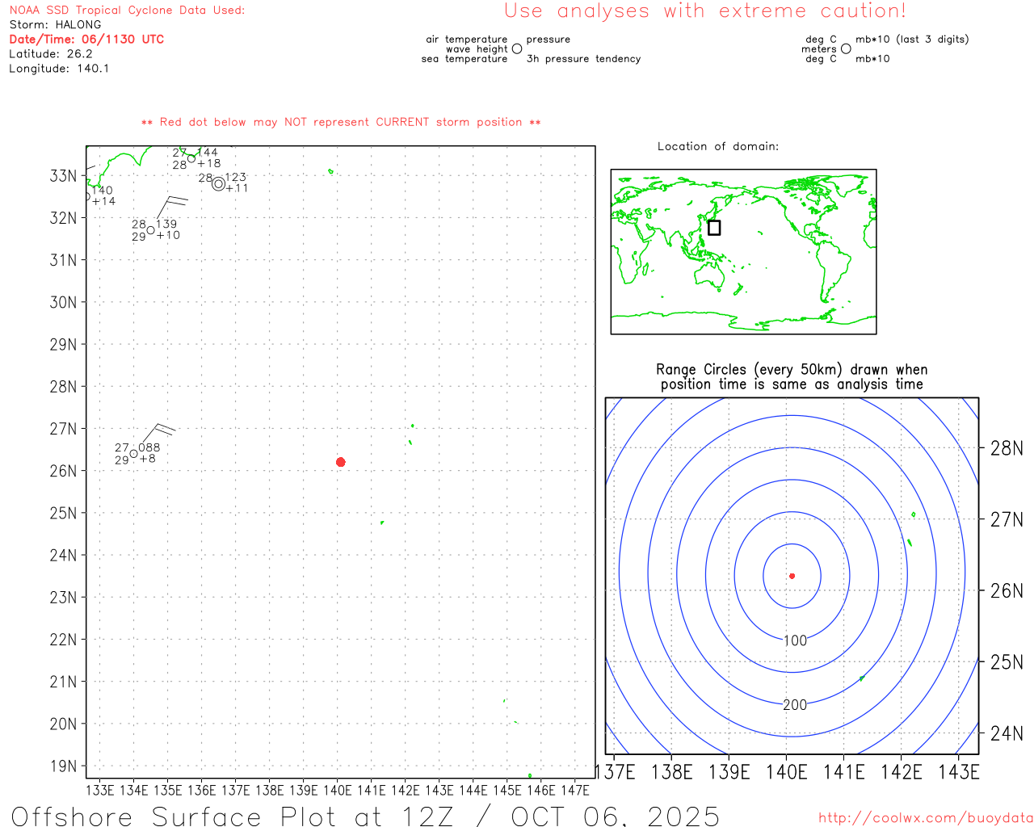Click the 140E longitude label on main map
The image size is (1034, 827).
(338, 790)
